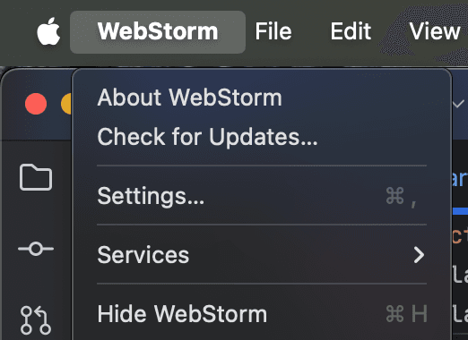Viewport: 468px width, 340px height.
Task: Click the Services menu label
Action: 143,255
